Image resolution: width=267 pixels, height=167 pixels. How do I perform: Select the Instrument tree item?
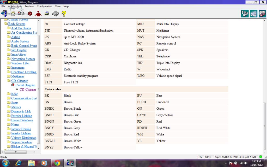[18, 68]
